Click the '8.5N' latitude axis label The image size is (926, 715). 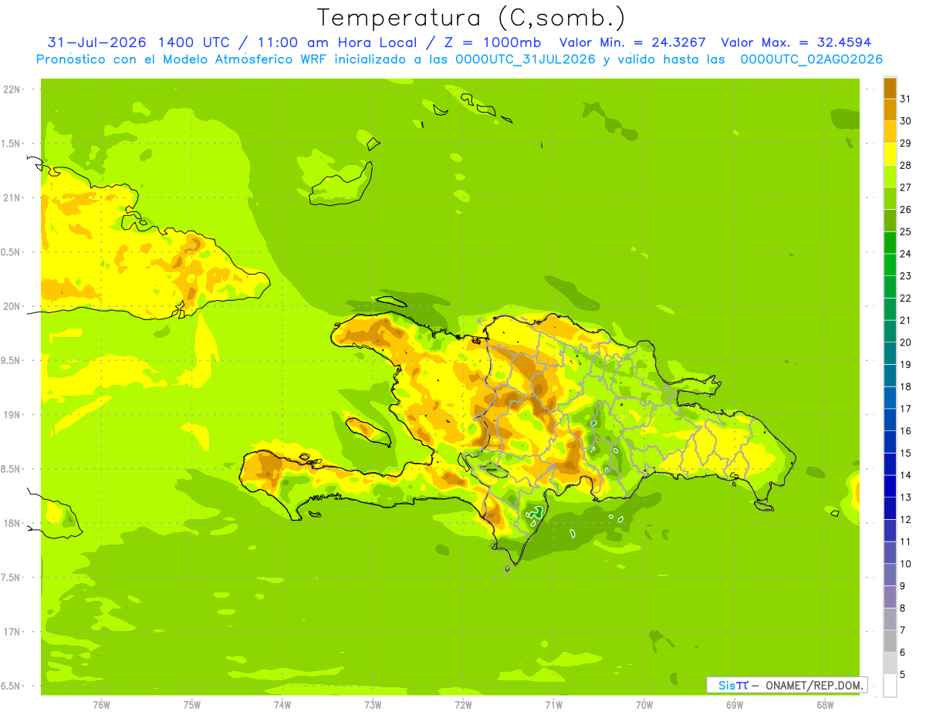12,469
